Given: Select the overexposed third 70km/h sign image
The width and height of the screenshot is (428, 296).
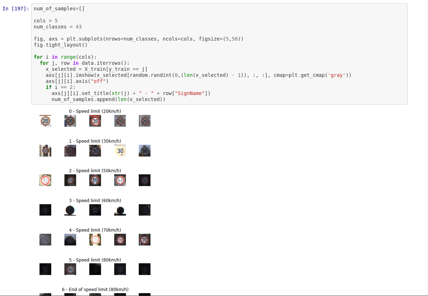Looking at the screenshot, I should pyautogui.click(x=95, y=240).
